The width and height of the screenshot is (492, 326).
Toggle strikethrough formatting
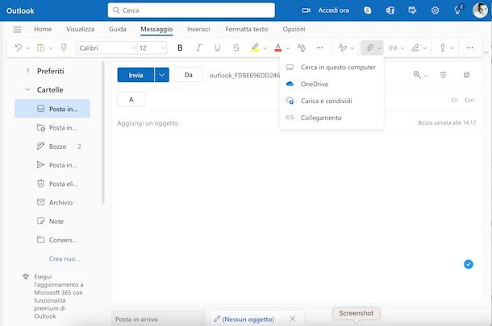coord(236,47)
